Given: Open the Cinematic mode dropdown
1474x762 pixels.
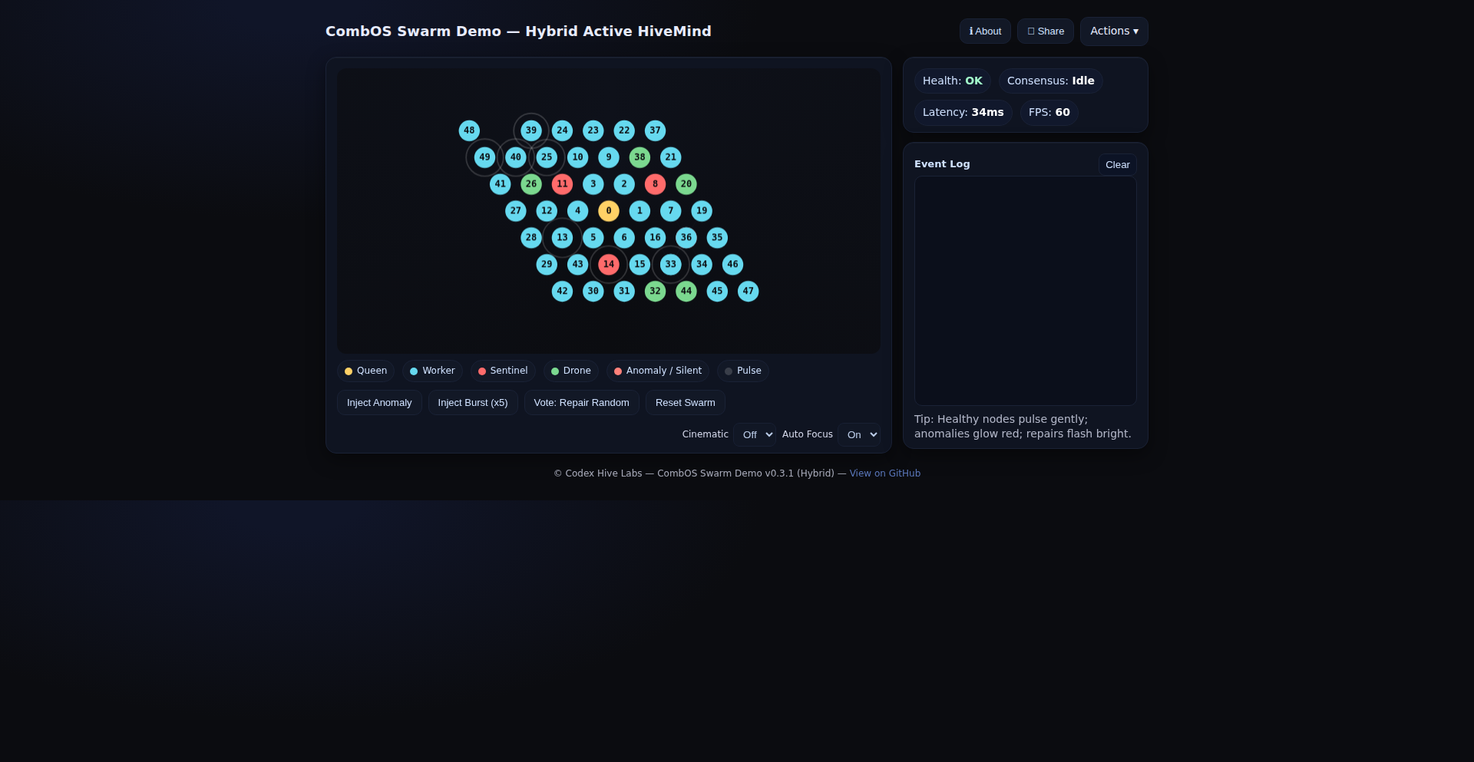Looking at the screenshot, I should tap(755, 434).
